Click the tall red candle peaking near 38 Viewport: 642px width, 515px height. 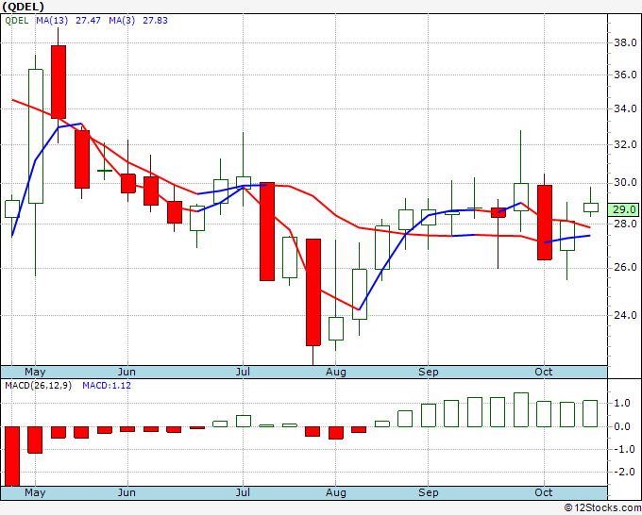(x=59, y=82)
